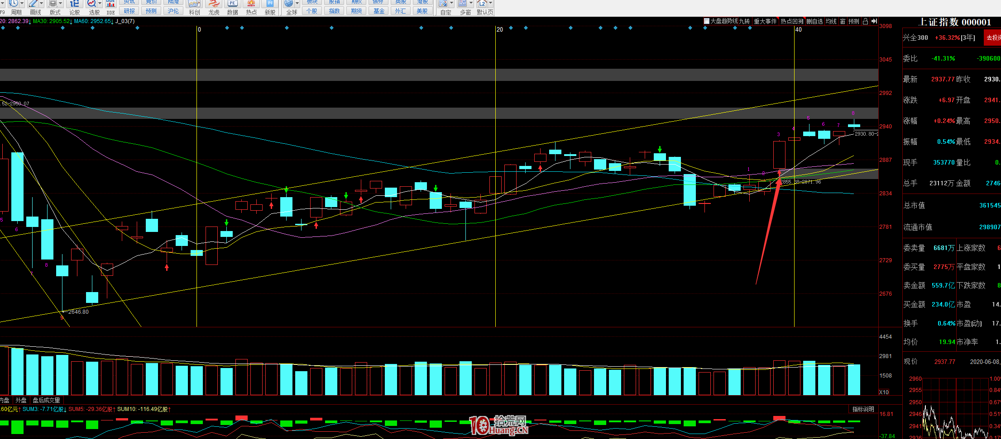Expand the 自定 dropdown arrow
The height and width of the screenshot is (439, 1001).
(451, 3)
